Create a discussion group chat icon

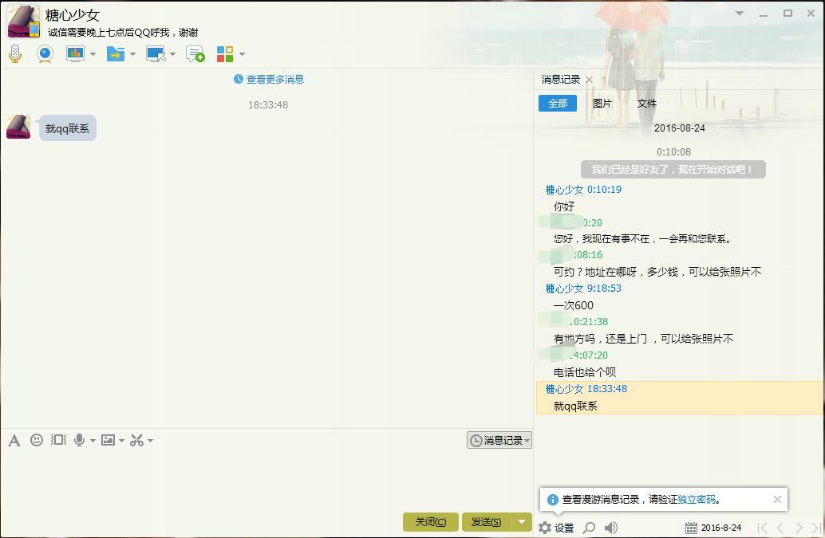[195, 53]
